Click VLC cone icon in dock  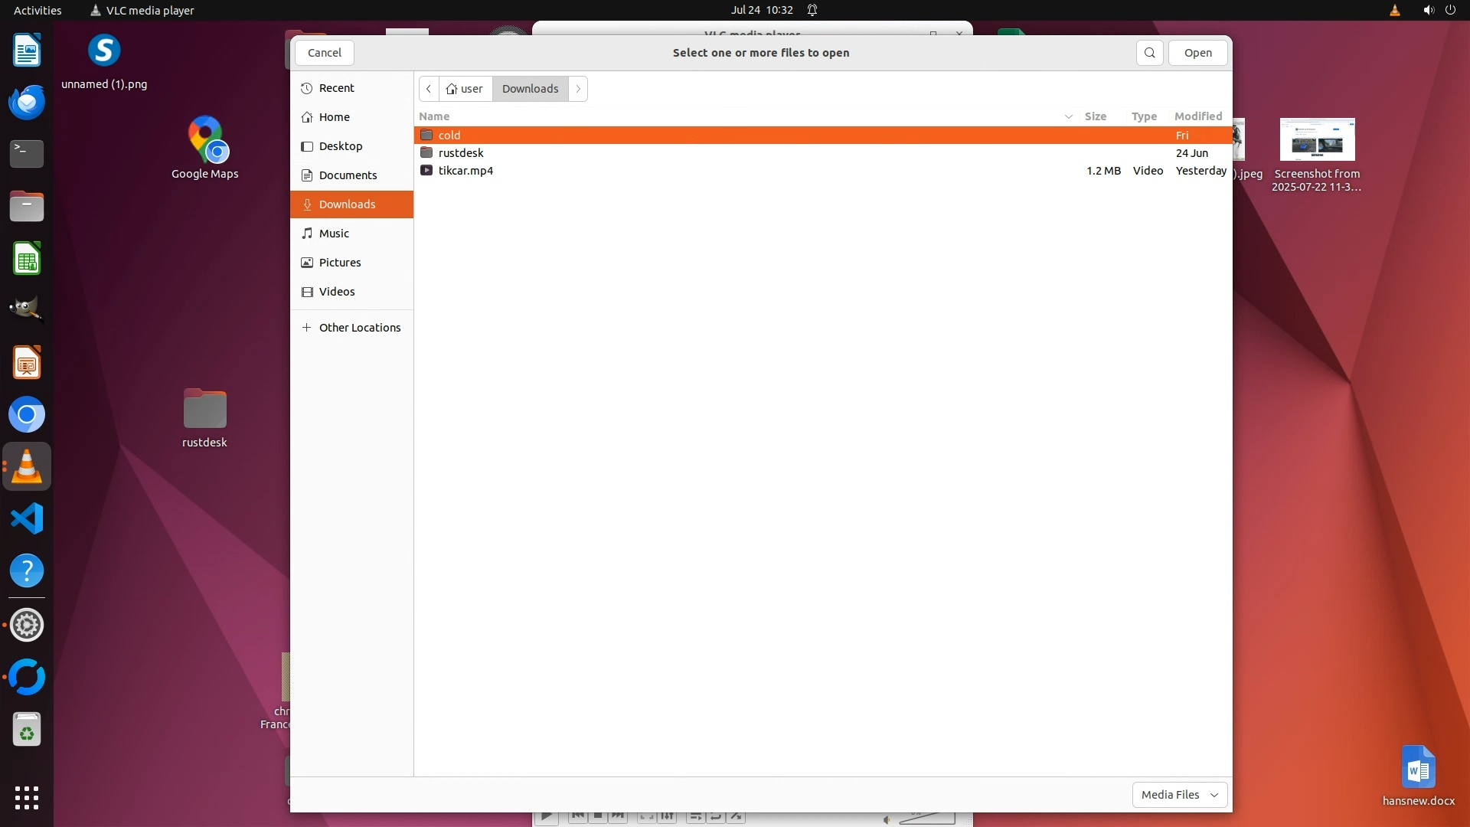pos(27,466)
